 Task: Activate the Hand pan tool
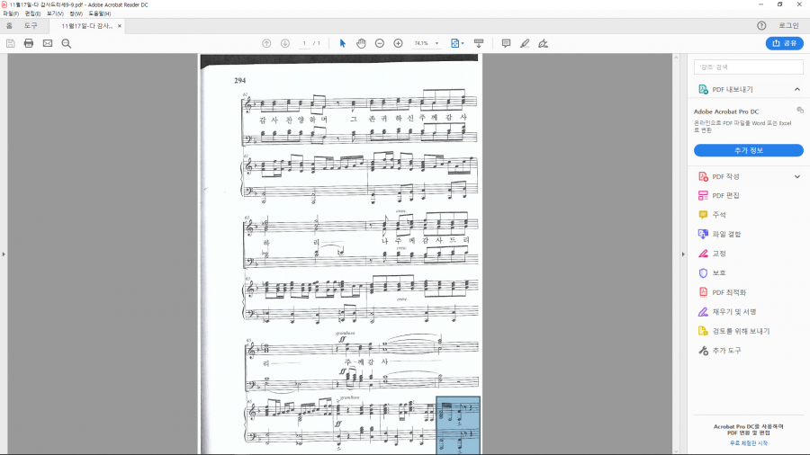(361, 43)
